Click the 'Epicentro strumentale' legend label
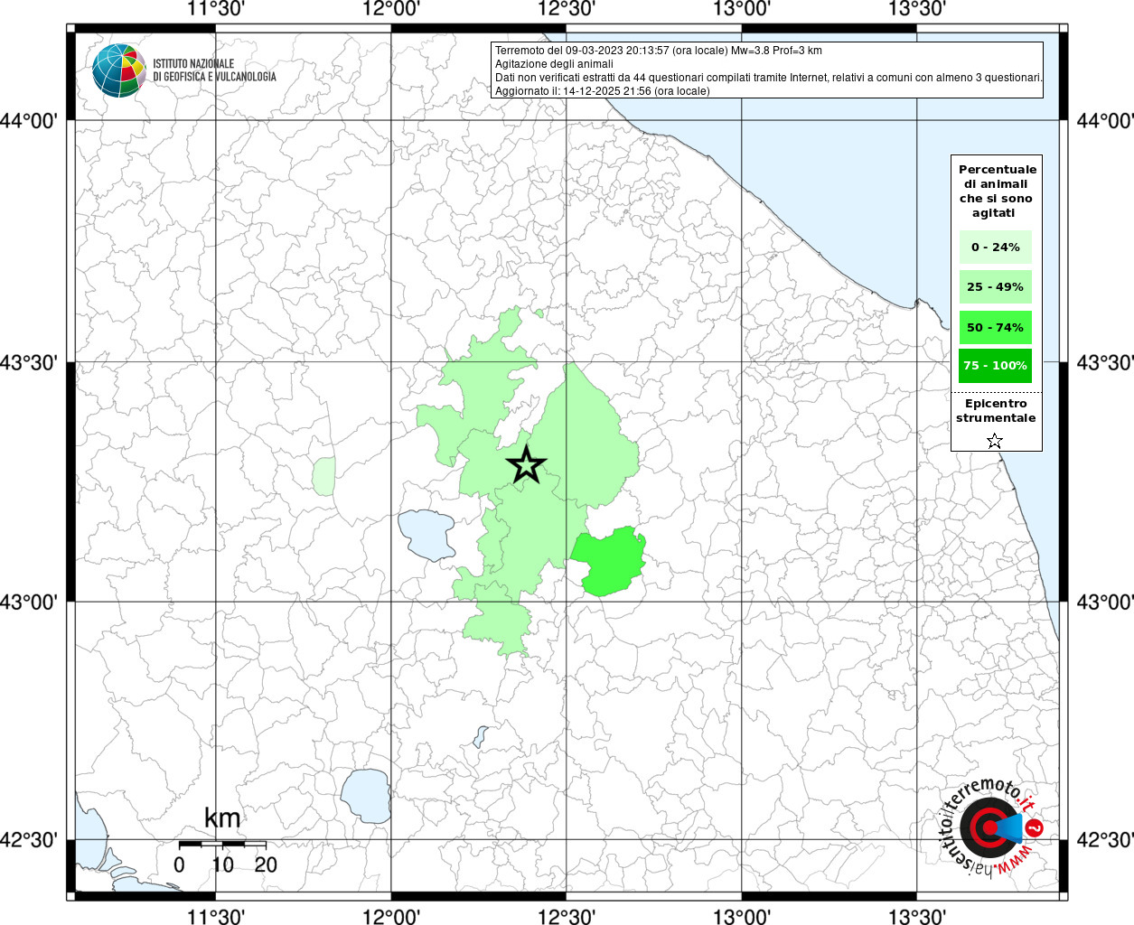1134x925 pixels. point(996,411)
